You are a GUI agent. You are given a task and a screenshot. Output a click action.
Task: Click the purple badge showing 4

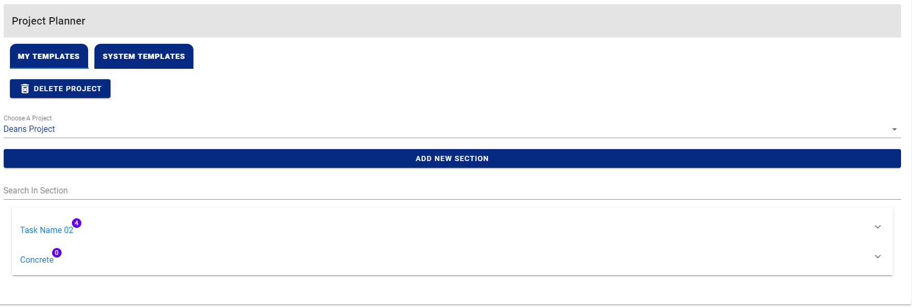coord(77,223)
